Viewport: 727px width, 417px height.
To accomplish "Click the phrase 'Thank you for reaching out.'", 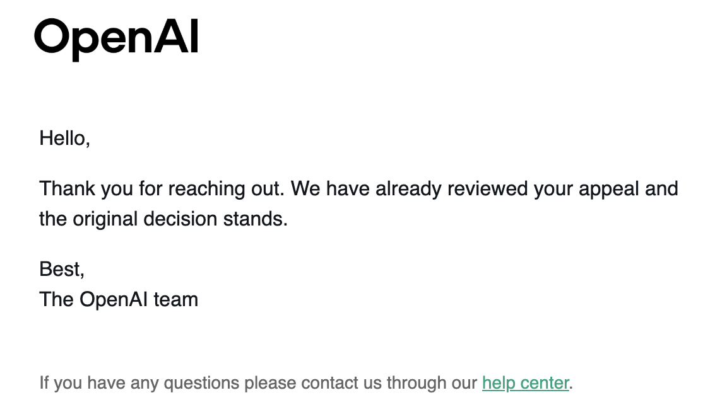I will click(162, 189).
